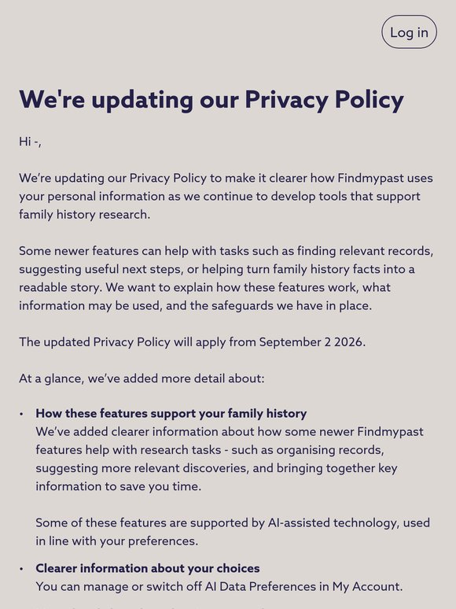
Task: Click the 'We're updating our Privacy Policy' headline
Action: [211, 99]
